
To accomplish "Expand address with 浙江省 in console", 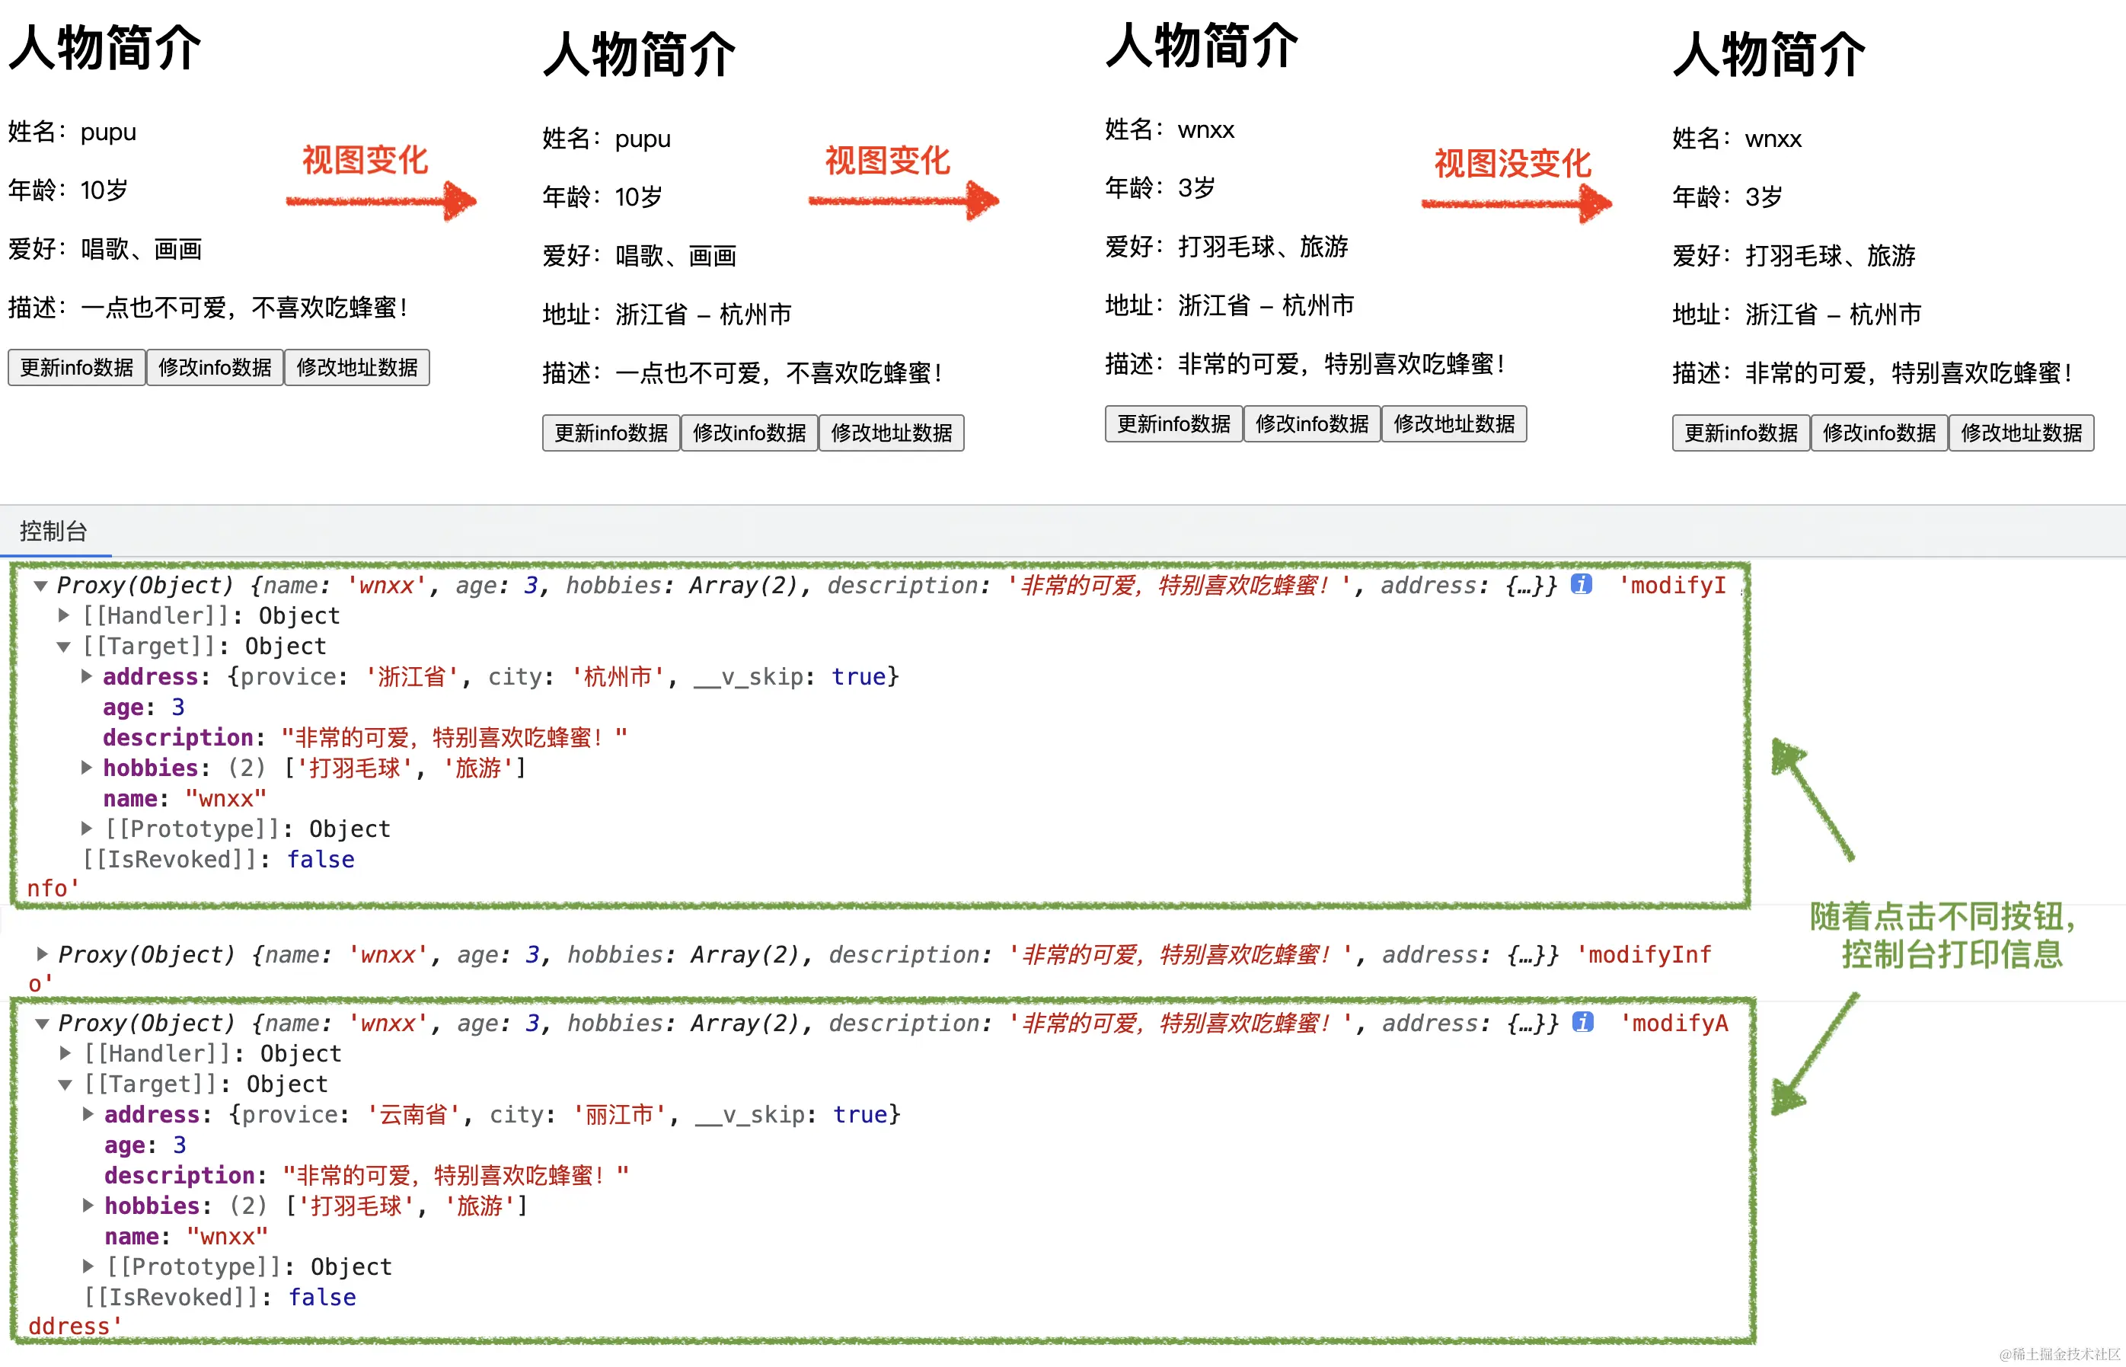I will point(87,676).
